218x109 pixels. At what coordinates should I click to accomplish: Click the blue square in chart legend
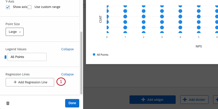click(94, 55)
